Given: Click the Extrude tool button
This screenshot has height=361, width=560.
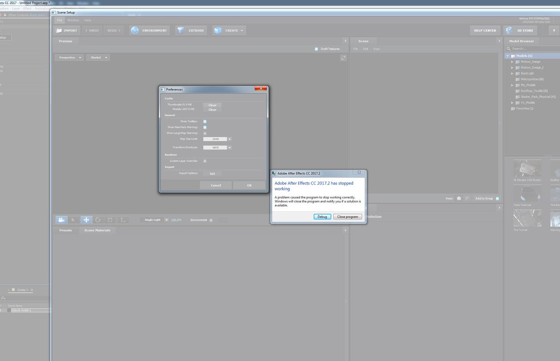Looking at the screenshot, I should coord(191,30).
